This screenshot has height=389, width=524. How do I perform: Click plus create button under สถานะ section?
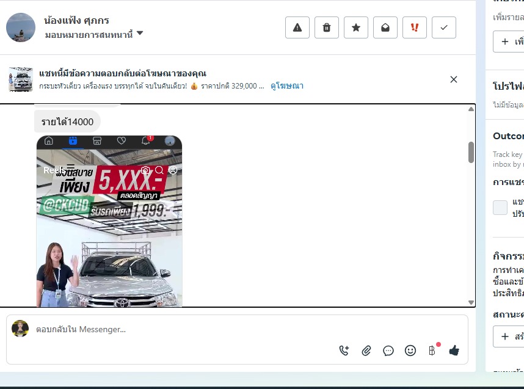tap(509, 336)
